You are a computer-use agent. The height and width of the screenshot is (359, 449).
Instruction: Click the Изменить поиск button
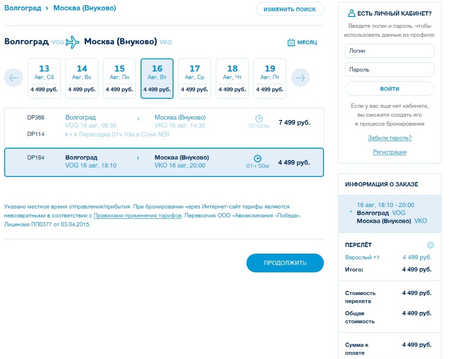(290, 9)
